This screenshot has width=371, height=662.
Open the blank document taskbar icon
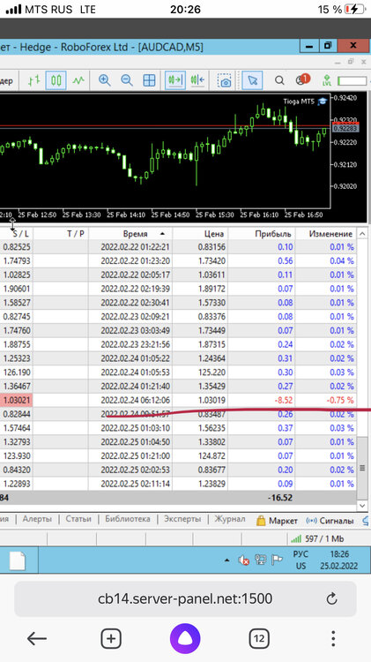point(18,560)
